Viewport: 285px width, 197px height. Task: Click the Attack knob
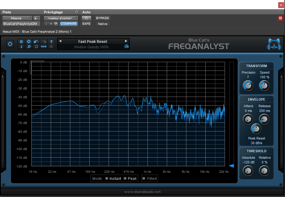tap(248, 119)
